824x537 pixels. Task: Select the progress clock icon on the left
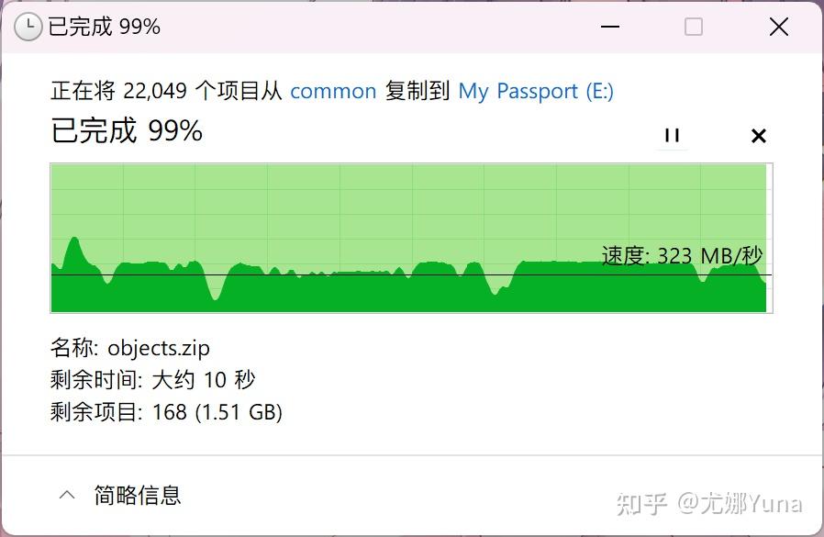(29, 27)
